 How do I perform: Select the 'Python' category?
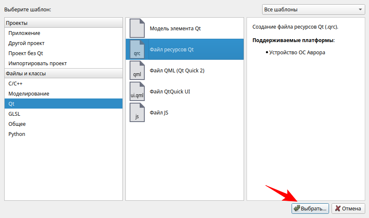pos(17,134)
